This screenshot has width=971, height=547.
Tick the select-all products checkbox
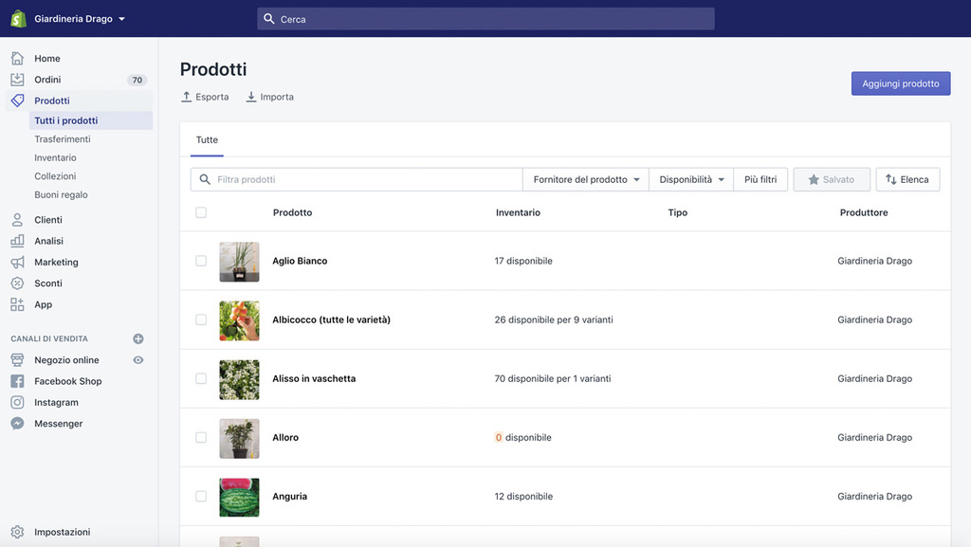pyautogui.click(x=201, y=212)
